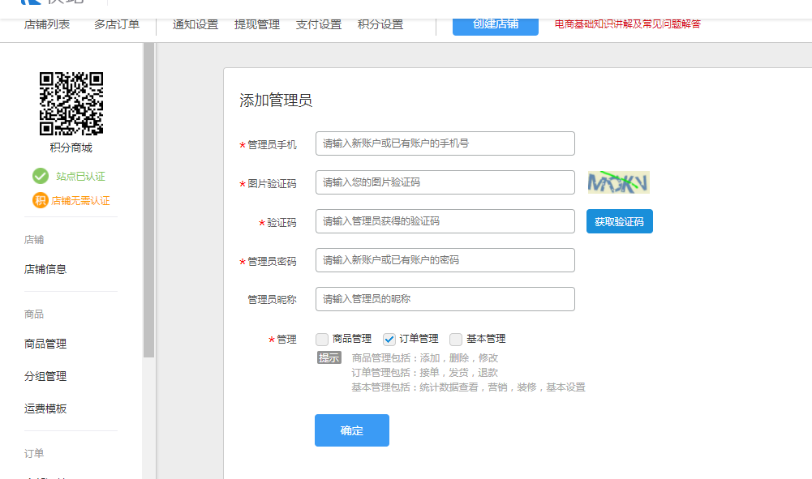The image size is (812, 479).
Task: Tick the 基本管理 checkbox
Action: point(456,339)
